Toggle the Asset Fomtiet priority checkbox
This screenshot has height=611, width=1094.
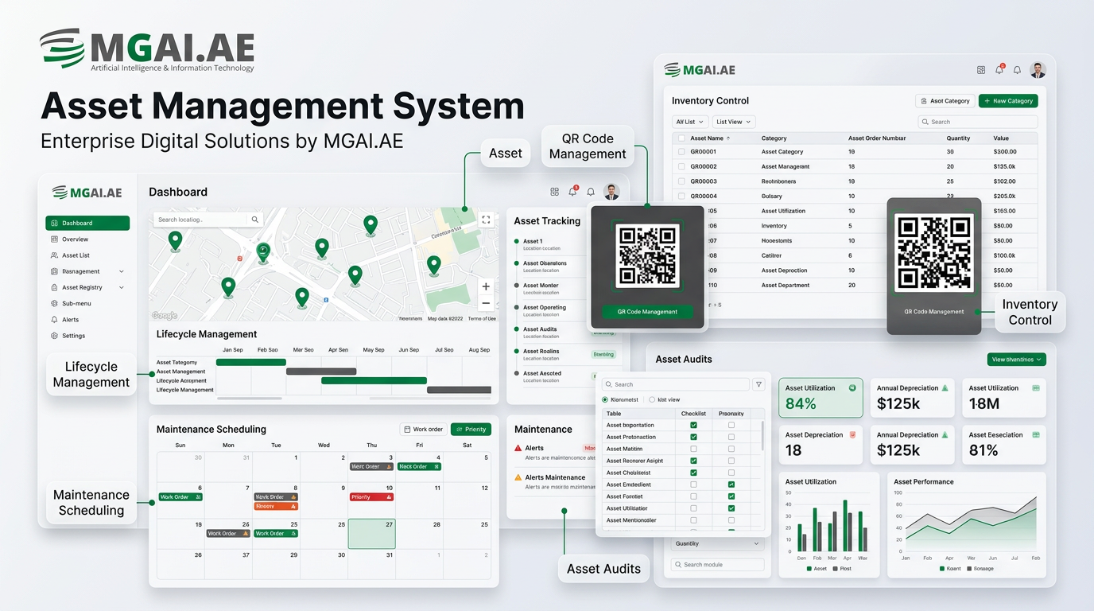tap(731, 496)
